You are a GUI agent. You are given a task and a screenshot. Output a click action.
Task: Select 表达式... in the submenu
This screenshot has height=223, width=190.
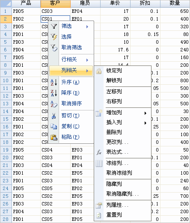[x=123, y=152]
